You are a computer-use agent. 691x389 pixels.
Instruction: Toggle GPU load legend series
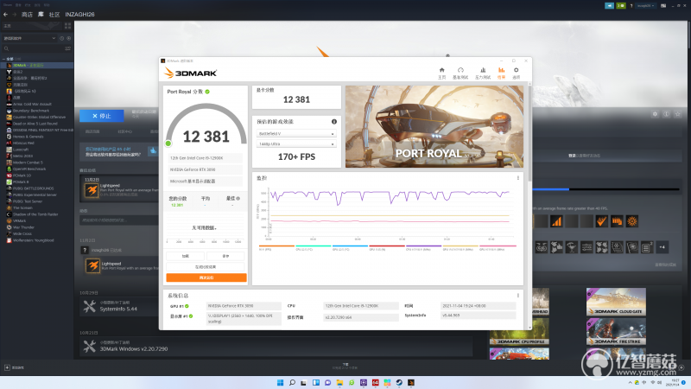coord(386,247)
